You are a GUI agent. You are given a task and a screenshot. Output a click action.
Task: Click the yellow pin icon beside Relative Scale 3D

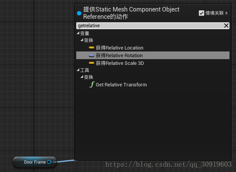pyautogui.click(x=92, y=63)
